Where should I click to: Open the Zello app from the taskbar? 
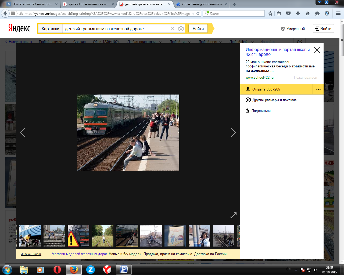(91, 269)
